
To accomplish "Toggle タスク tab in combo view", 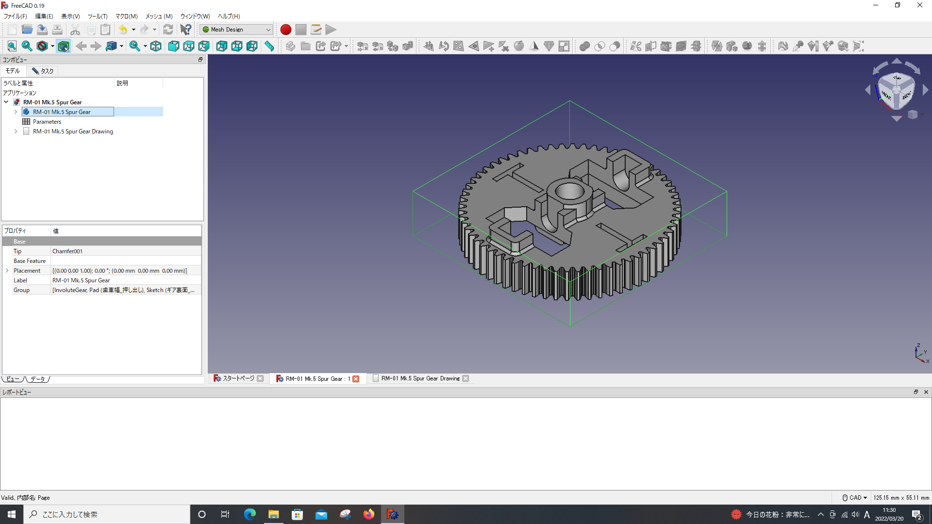I will [42, 71].
